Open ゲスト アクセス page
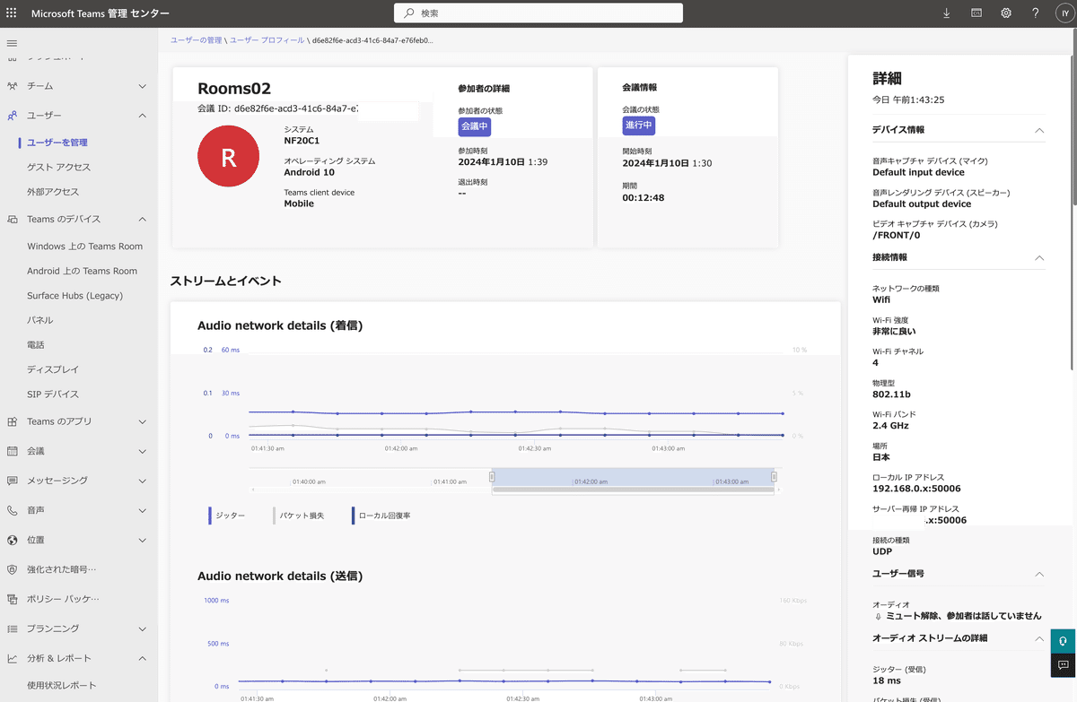This screenshot has width=1077, height=702. pos(59,167)
